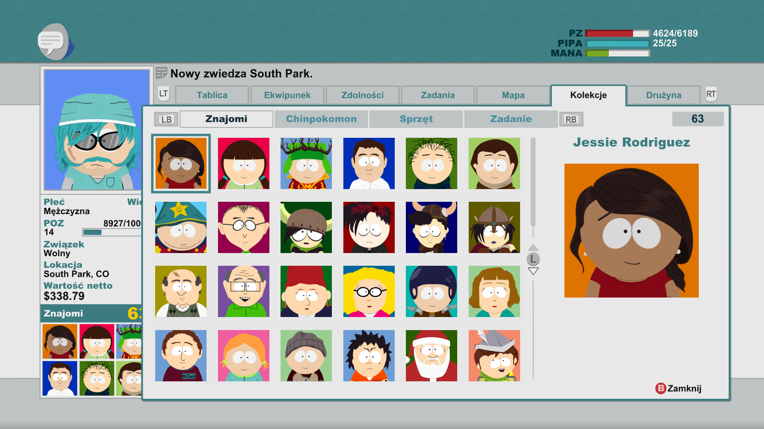Select spiky black-haired inmate in orange
Image resolution: width=764 pixels, height=429 pixels.
pyautogui.click(x=369, y=356)
